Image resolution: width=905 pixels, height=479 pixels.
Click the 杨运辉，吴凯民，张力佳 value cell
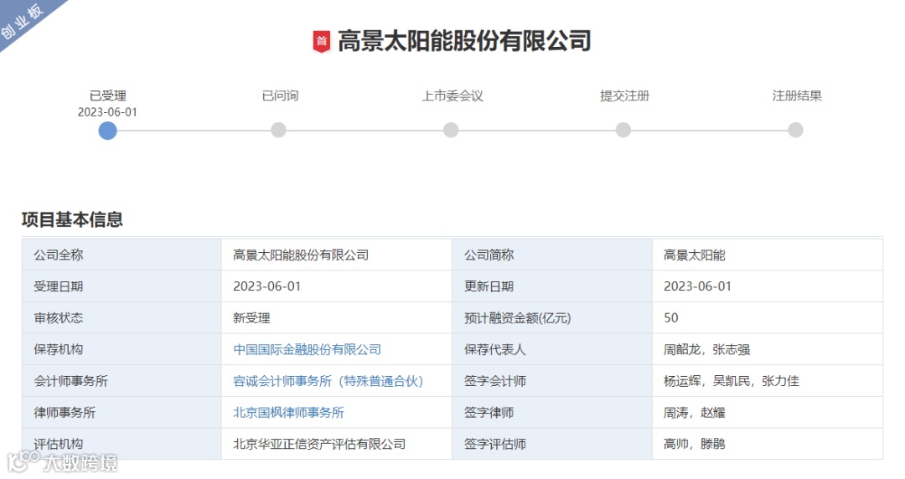coord(768,381)
